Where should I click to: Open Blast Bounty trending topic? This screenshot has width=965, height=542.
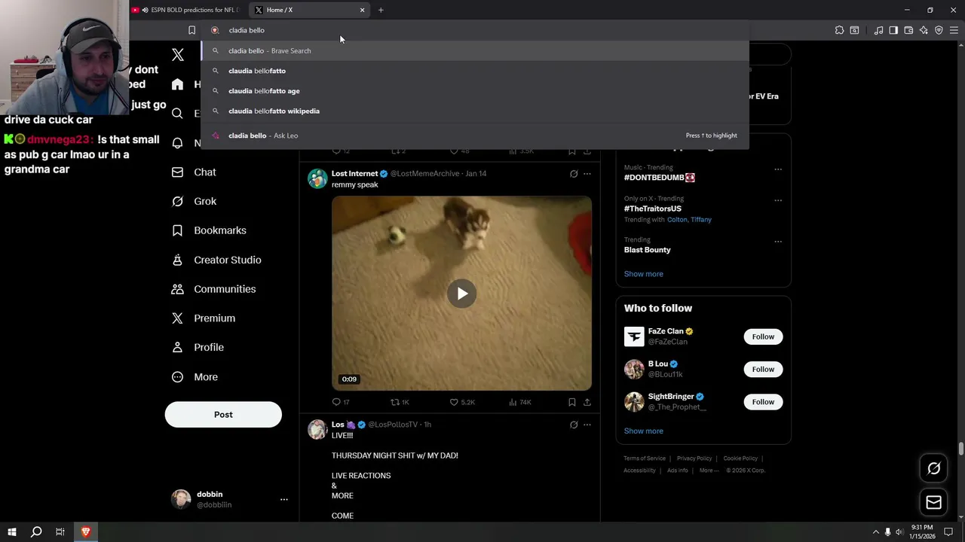pyautogui.click(x=647, y=250)
